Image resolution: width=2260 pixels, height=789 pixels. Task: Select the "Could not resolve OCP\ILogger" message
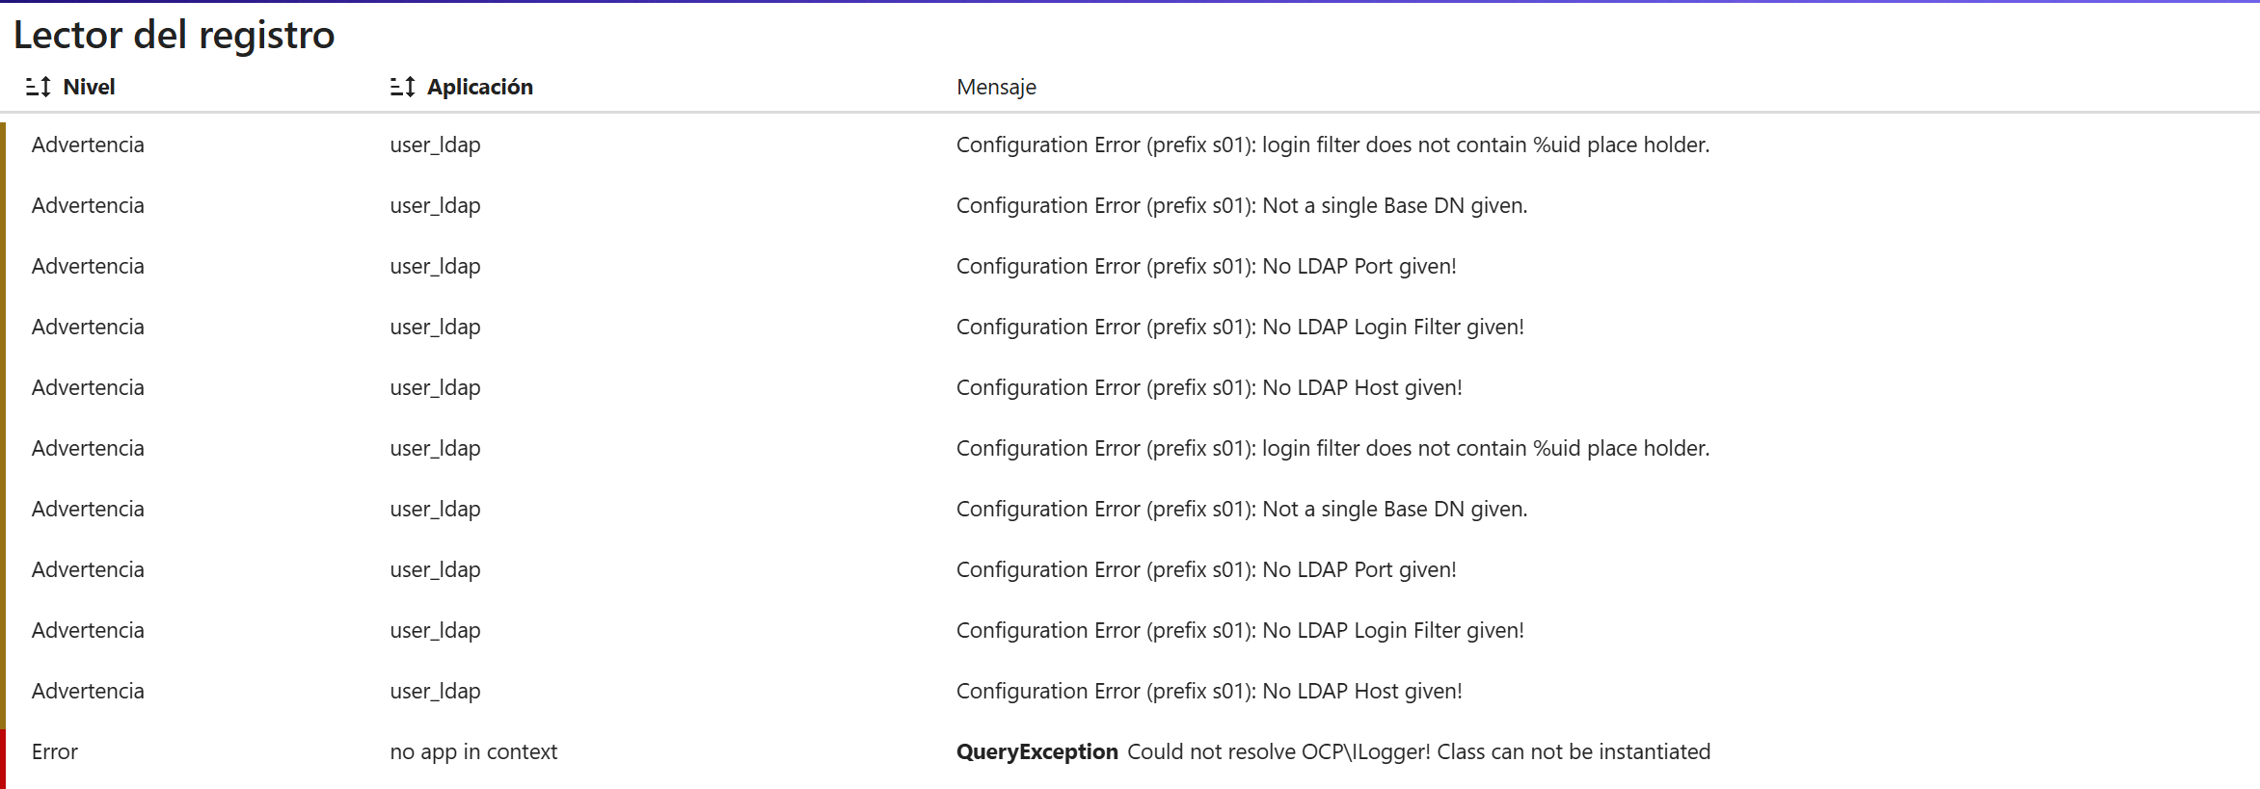pyautogui.click(x=1418, y=751)
